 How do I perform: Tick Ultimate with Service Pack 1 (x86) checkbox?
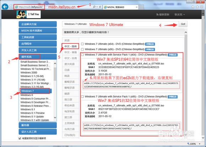82,97
